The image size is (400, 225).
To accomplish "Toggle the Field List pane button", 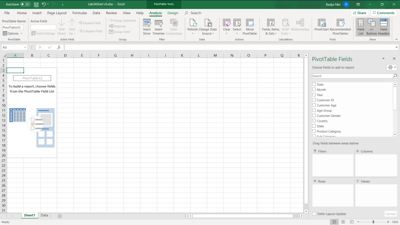I will (361, 24).
